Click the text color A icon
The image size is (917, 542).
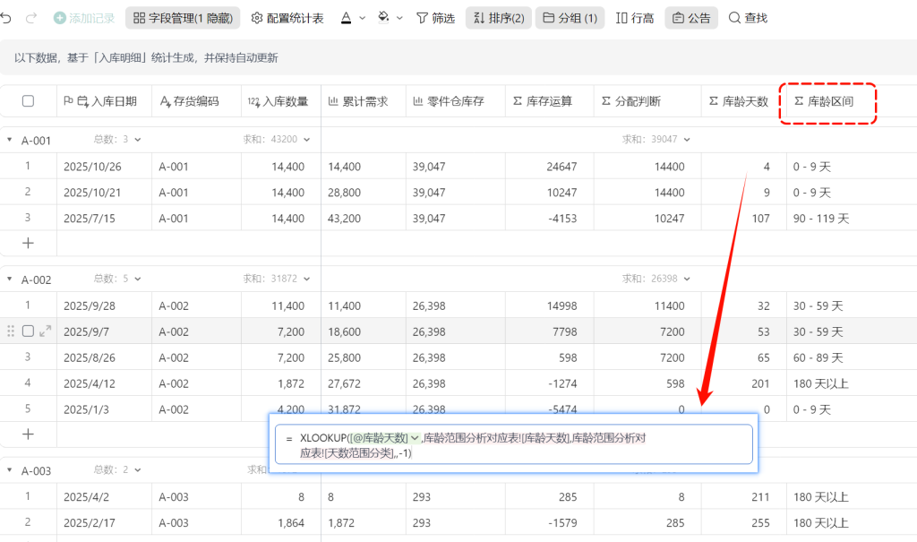(x=347, y=18)
